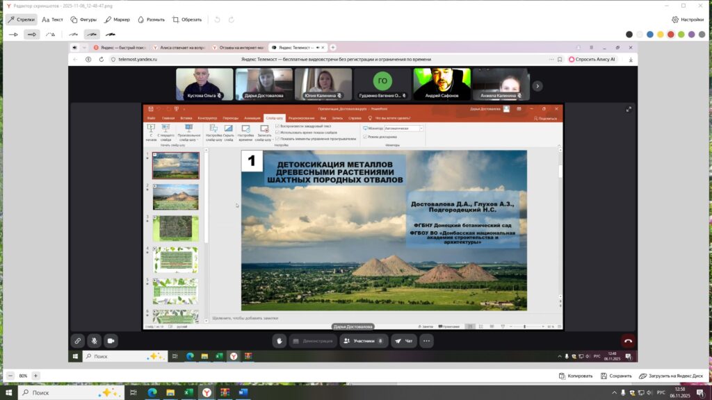Open Настройки settings of the editor

688,19
